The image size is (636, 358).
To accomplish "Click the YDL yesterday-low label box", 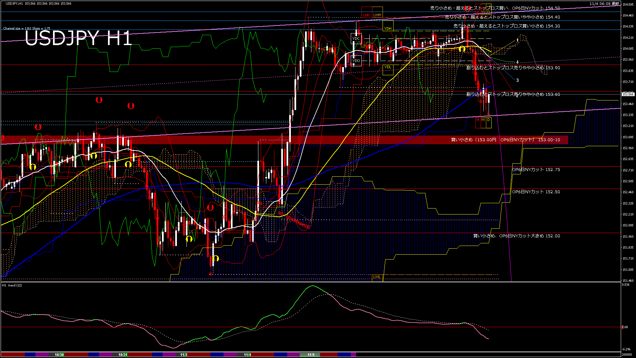I will [x=388, y=67].
